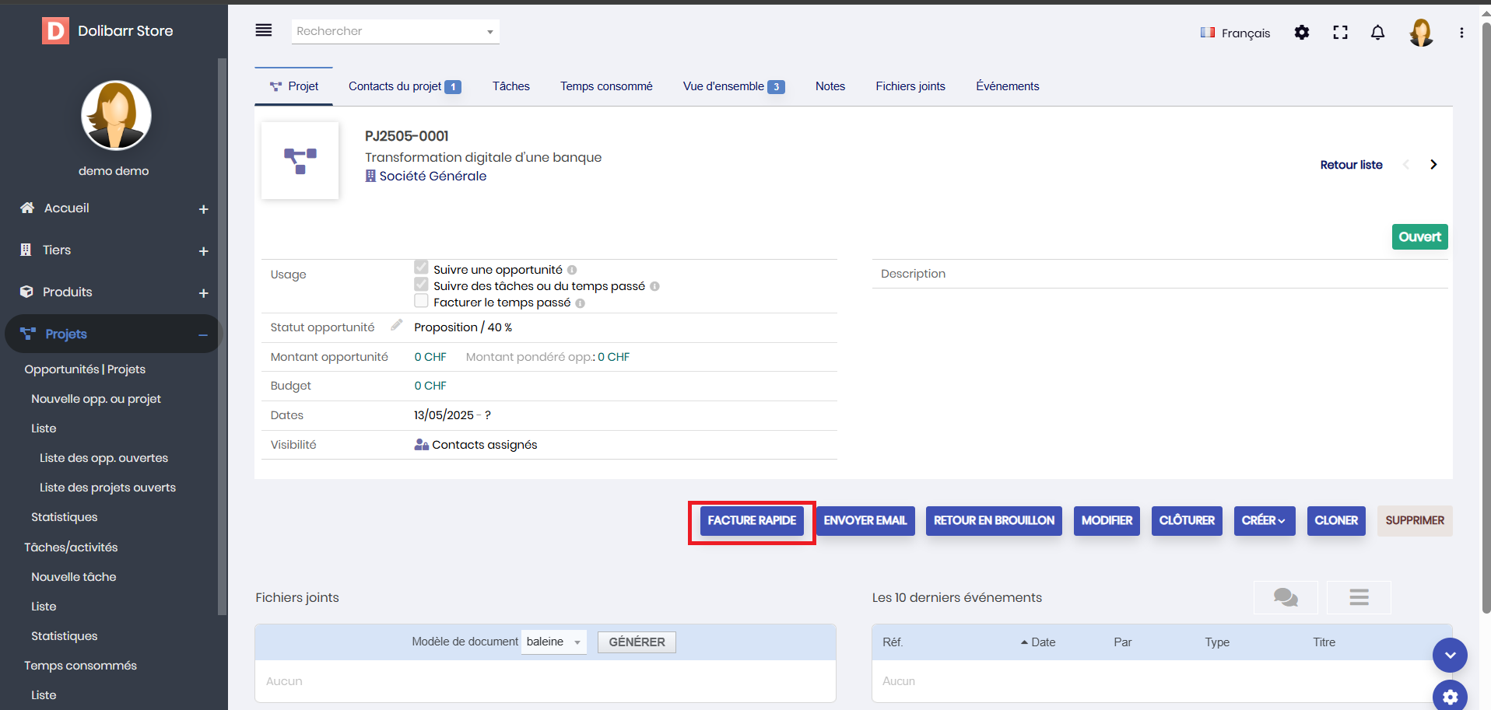The image size is (1491, 710).
Task: Click the Société Générale link
Action: (433, 177)
